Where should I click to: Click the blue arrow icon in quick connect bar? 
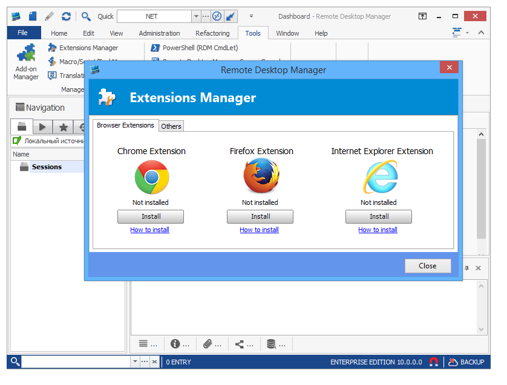(x=231, y=16)
